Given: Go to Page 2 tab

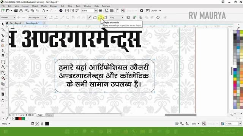Looking at the screenshot, I should click(x=49, y=115).
